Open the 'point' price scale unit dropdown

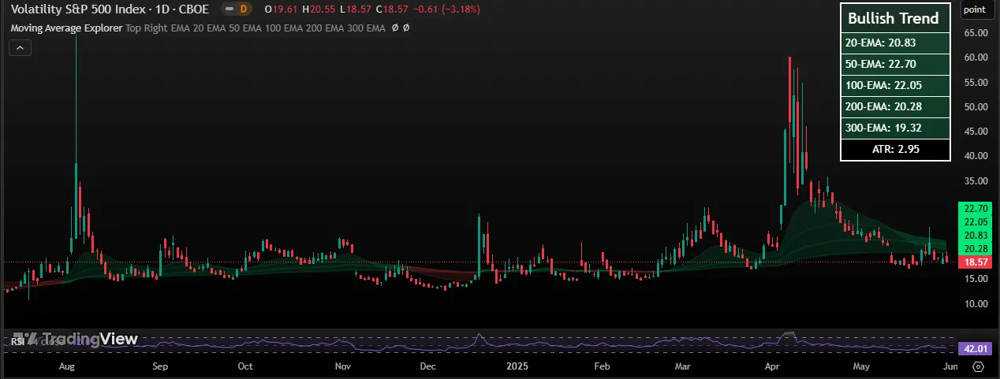(x=975, y=9)
